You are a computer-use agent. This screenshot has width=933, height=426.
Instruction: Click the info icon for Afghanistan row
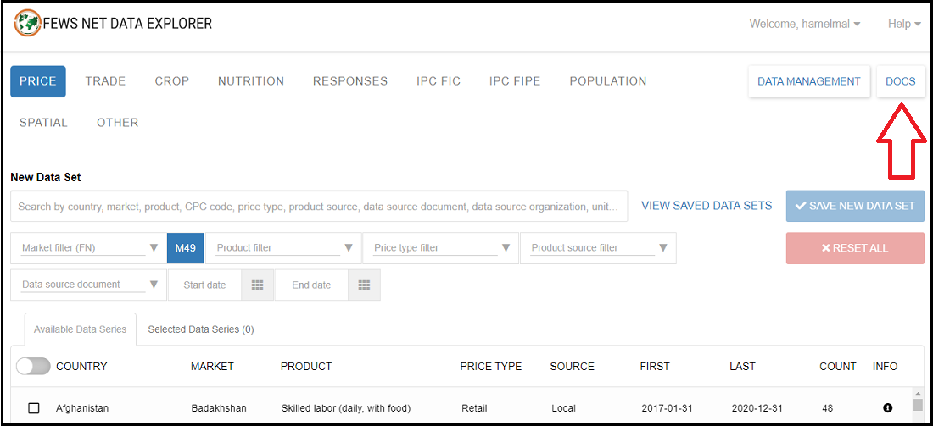[x=887, y=408]
